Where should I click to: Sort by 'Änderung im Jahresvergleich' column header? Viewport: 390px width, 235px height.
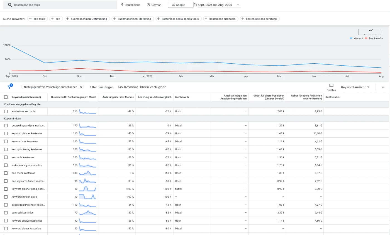coord(155,97)
